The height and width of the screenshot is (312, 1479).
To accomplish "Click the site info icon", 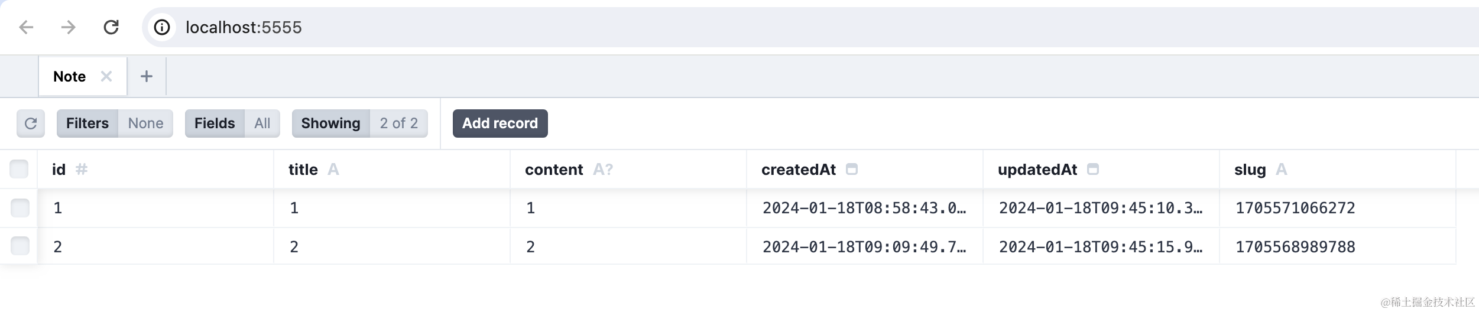I will click(x=162, y=27).
